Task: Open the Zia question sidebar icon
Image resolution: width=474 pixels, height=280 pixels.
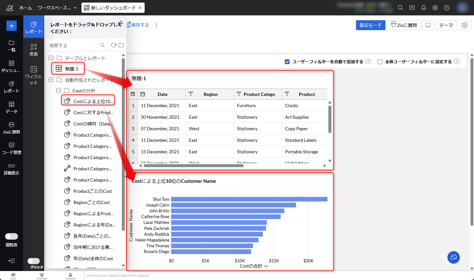Action: (x=12, y=128)
